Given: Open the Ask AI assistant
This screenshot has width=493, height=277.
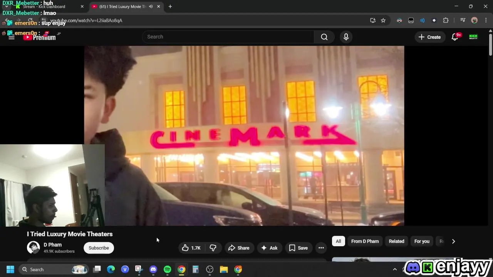Looking at the screenshot, I should coord(269,248).
